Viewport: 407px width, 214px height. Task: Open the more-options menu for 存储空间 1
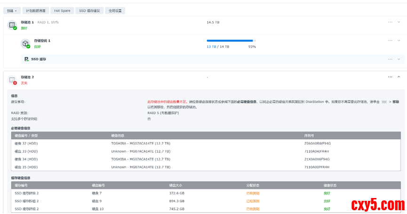pos(390,40)
